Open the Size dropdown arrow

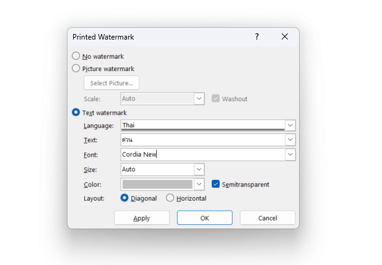point(199,169)
